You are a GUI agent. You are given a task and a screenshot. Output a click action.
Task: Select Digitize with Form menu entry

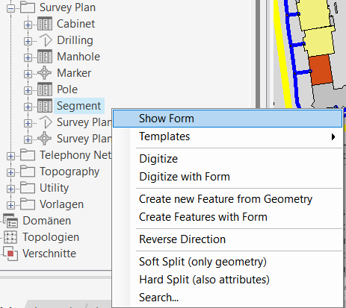[x=185, y=177]
